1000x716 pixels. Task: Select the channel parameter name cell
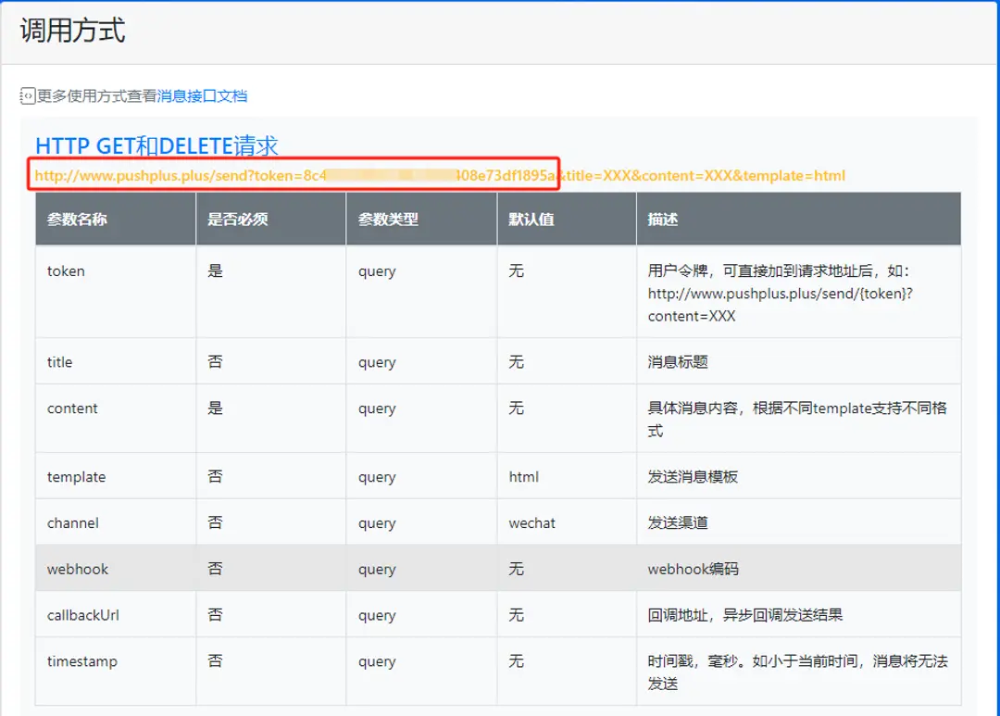pos(116,522)
